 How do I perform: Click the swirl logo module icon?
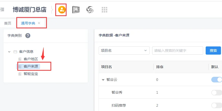tap(90, 10)
